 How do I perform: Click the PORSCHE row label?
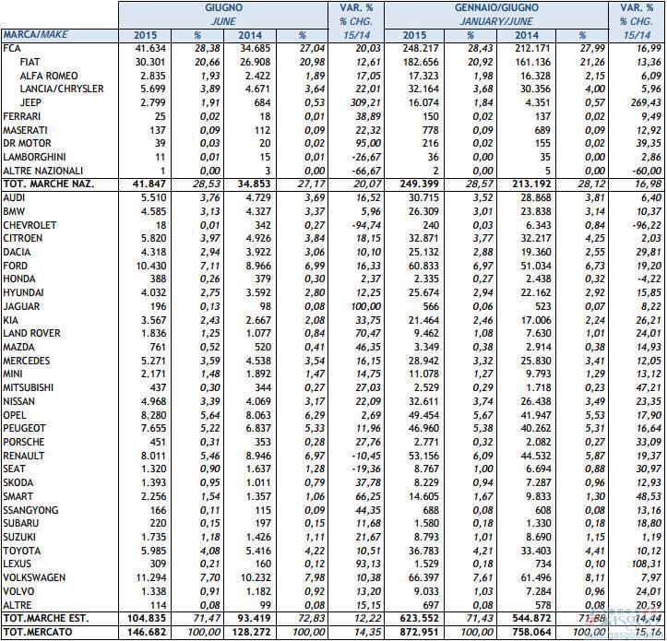coord(23,442)
